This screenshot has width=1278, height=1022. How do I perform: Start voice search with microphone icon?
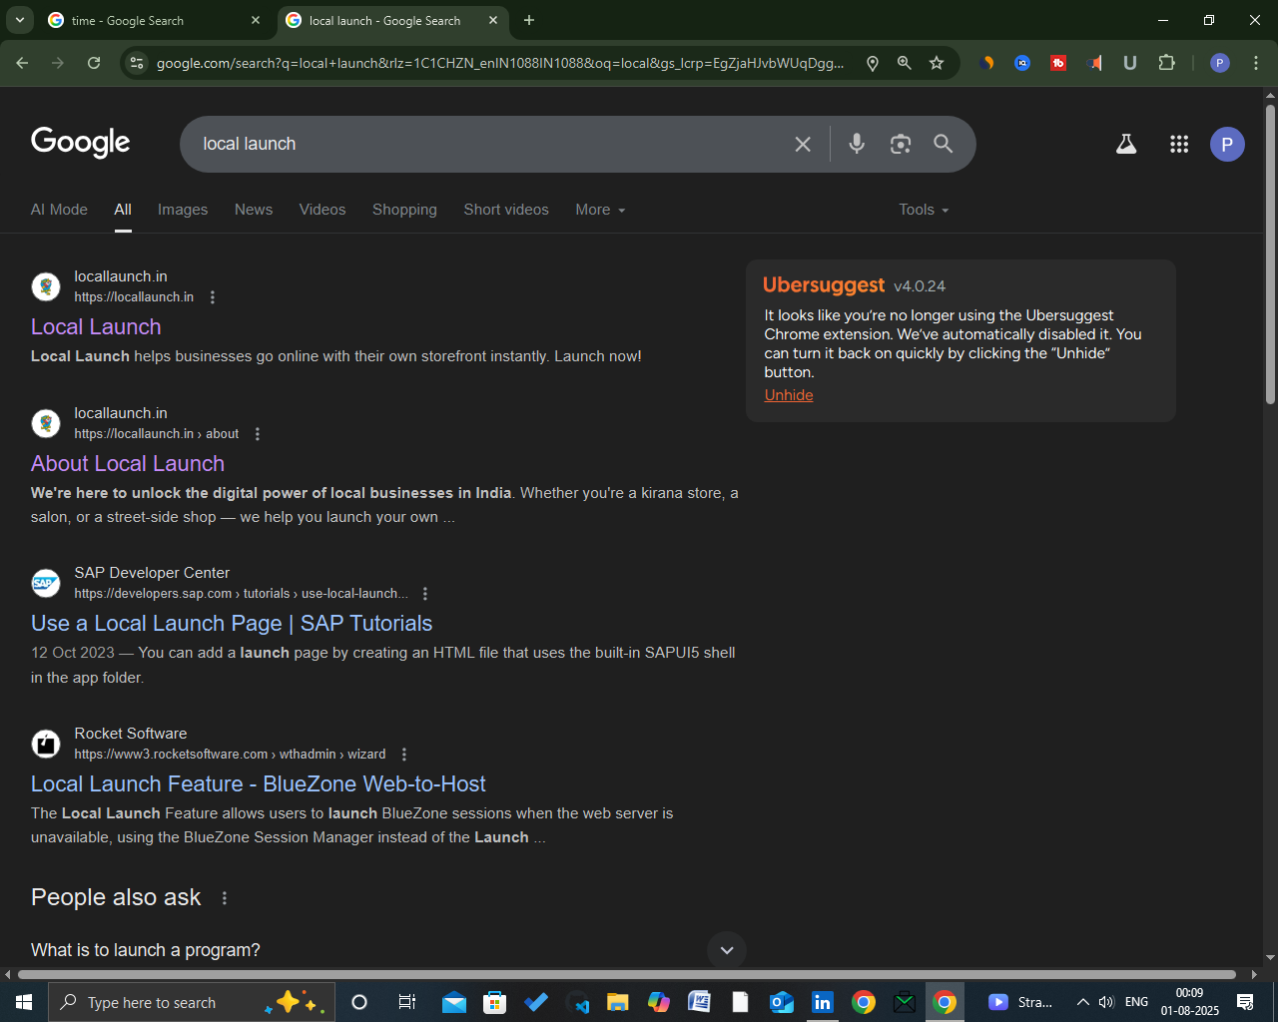tap(857, 144)
